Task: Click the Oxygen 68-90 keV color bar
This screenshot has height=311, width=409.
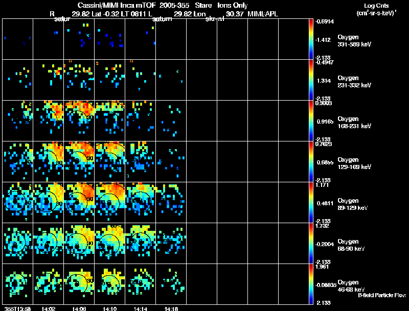Action: pos(311,244)
